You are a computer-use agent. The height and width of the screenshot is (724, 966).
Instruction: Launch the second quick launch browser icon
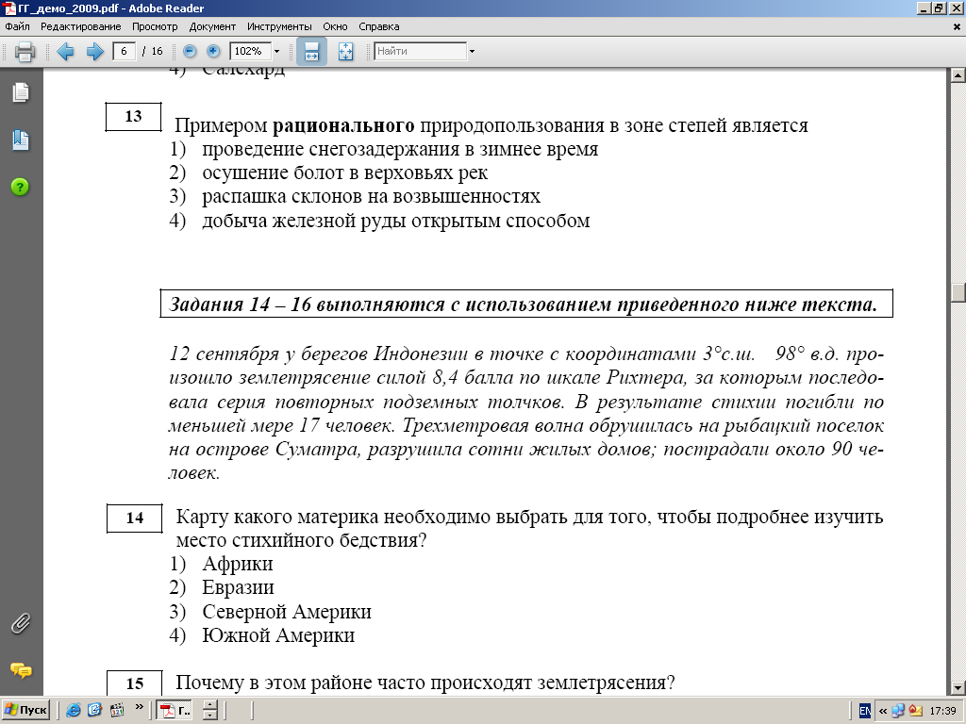(x=95, y=711)
